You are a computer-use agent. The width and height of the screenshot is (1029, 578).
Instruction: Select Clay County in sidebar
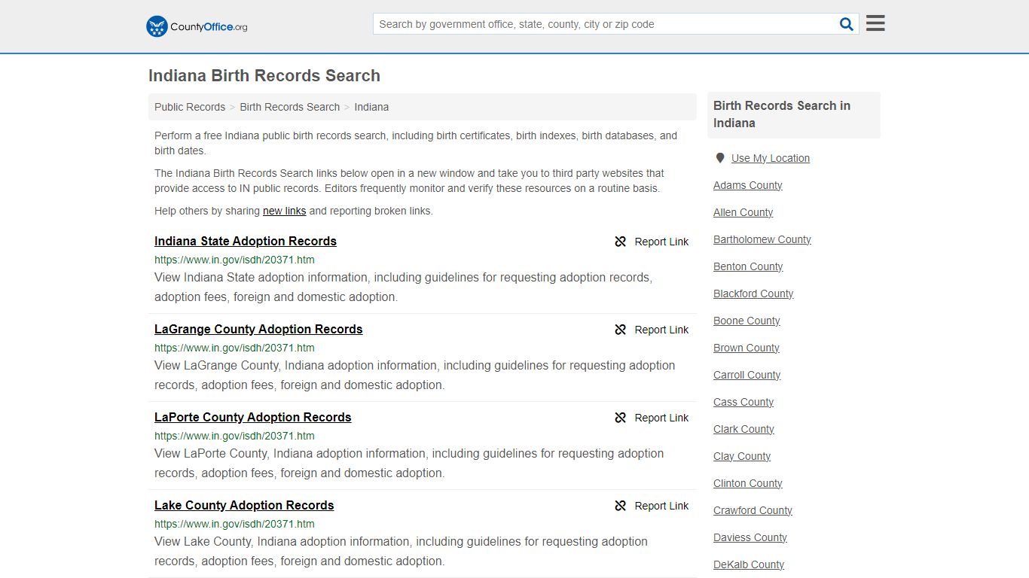coord(742,456)
